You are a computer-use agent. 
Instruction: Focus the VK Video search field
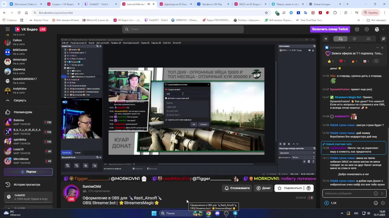pyautogui.click(x=183, y=29)
